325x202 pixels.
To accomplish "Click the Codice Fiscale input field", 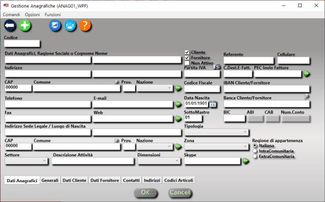I will [x=202, y=89].
